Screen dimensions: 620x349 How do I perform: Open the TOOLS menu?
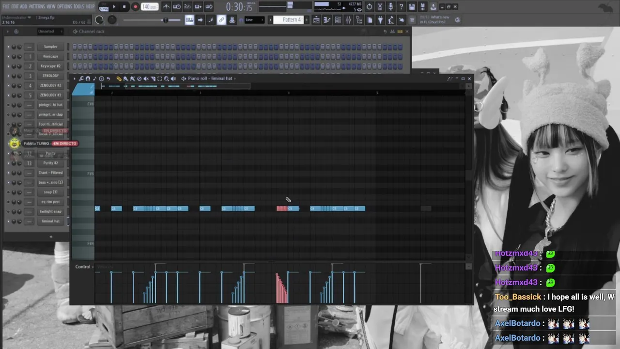(x=78, y=6)
